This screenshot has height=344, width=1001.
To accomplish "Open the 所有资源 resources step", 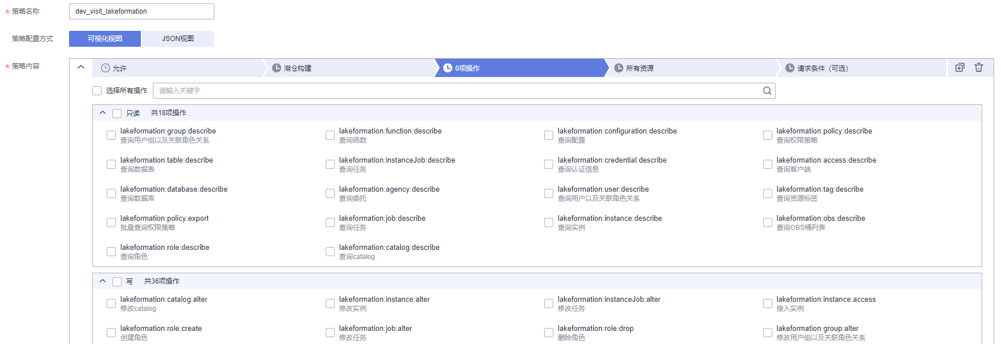I will (x=691, y=68).
